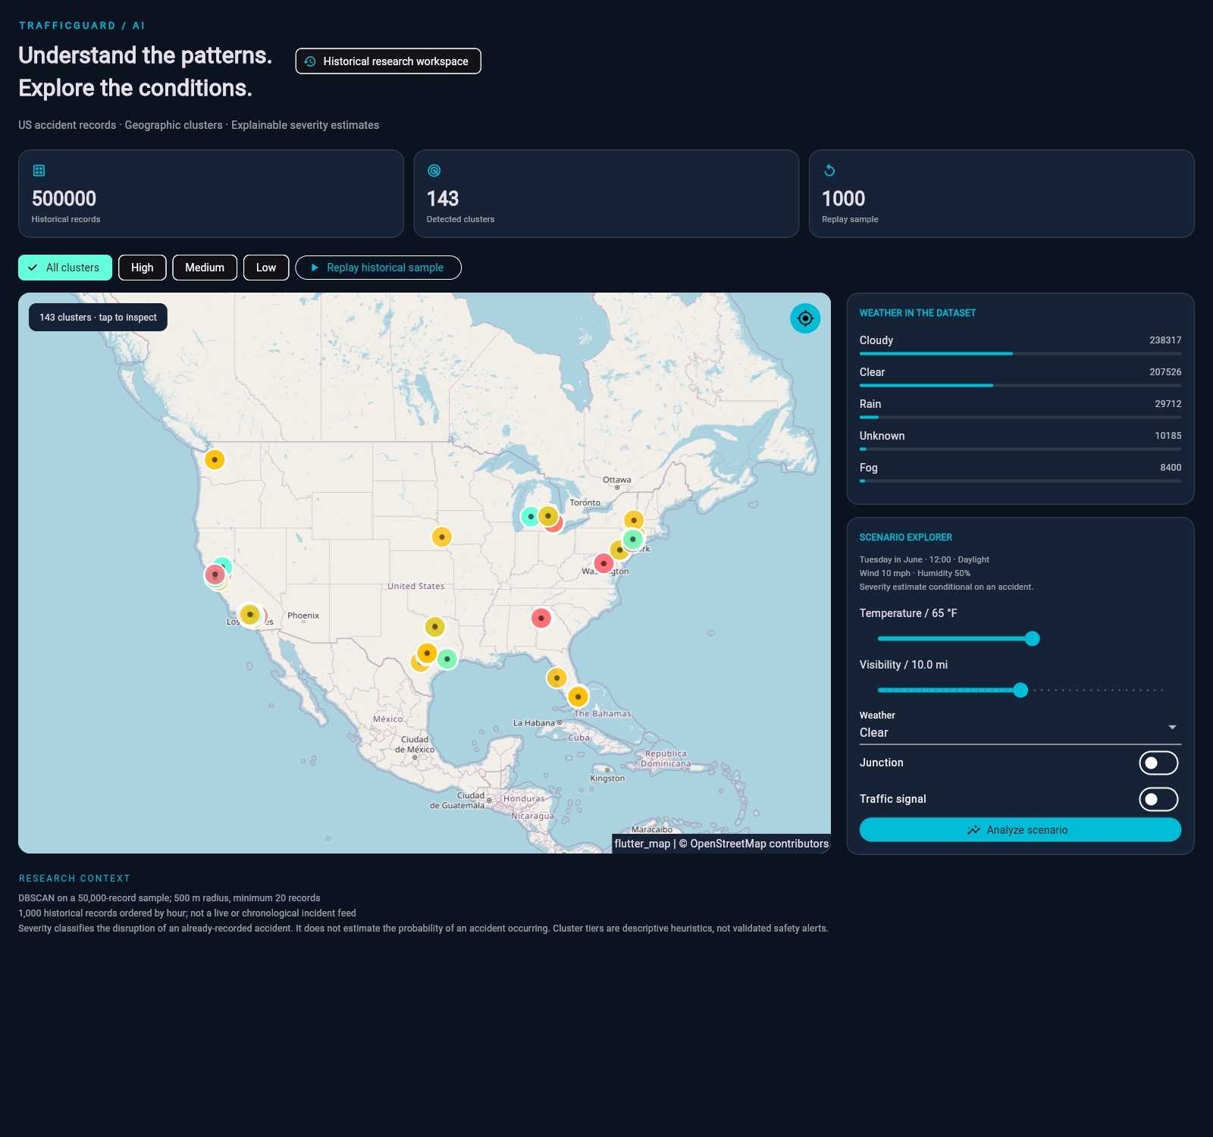Filter by Medium severity clusters
Screen dimensions: 1213x1137
click(205, 268)
